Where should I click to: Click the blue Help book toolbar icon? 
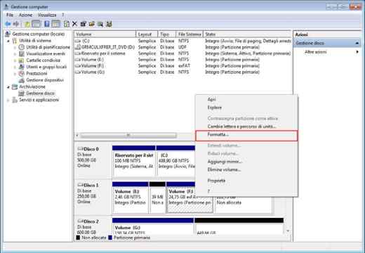point(47,24)
